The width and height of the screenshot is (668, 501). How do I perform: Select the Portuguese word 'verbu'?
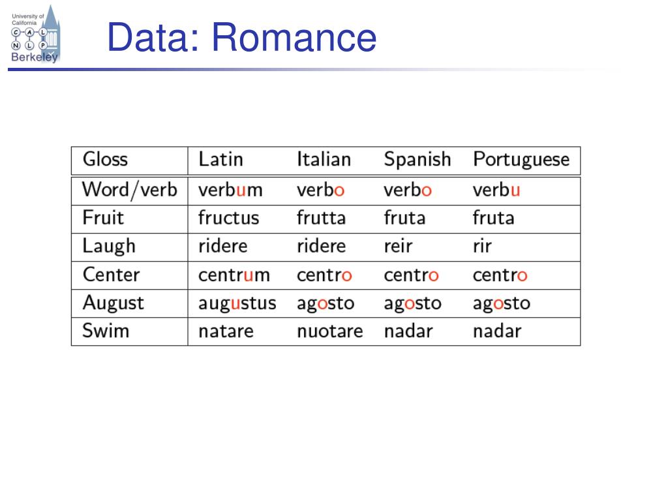pyautogui.click(x=496, y=190)
